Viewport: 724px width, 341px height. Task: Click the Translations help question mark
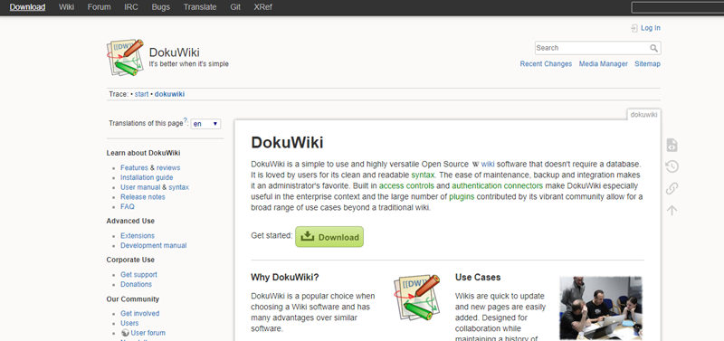[x=186, y=121]
